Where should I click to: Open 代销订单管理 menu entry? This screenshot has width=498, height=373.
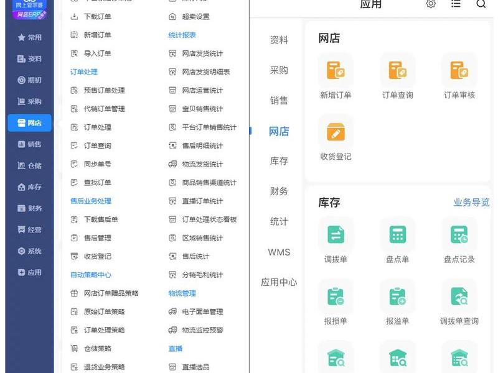(x=98, y=109)
